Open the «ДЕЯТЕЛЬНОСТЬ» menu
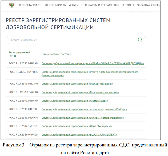The height and width of the screenshot is (156, 168). [x=55, y=5]
